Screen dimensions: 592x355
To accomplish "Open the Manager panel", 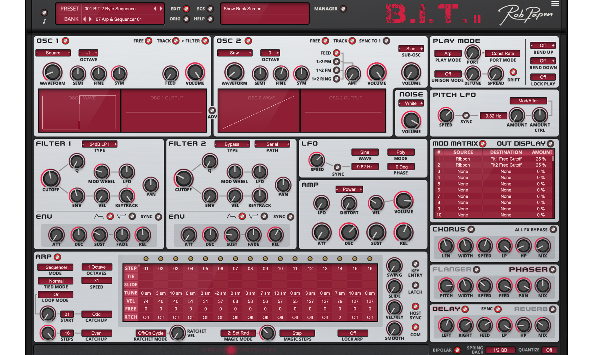I will (x=343, y=9).
